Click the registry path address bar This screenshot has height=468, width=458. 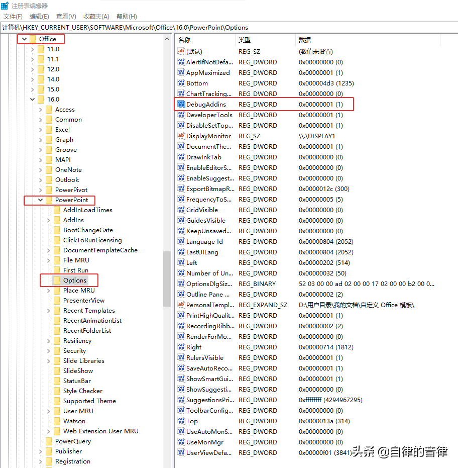pos(229,28)
